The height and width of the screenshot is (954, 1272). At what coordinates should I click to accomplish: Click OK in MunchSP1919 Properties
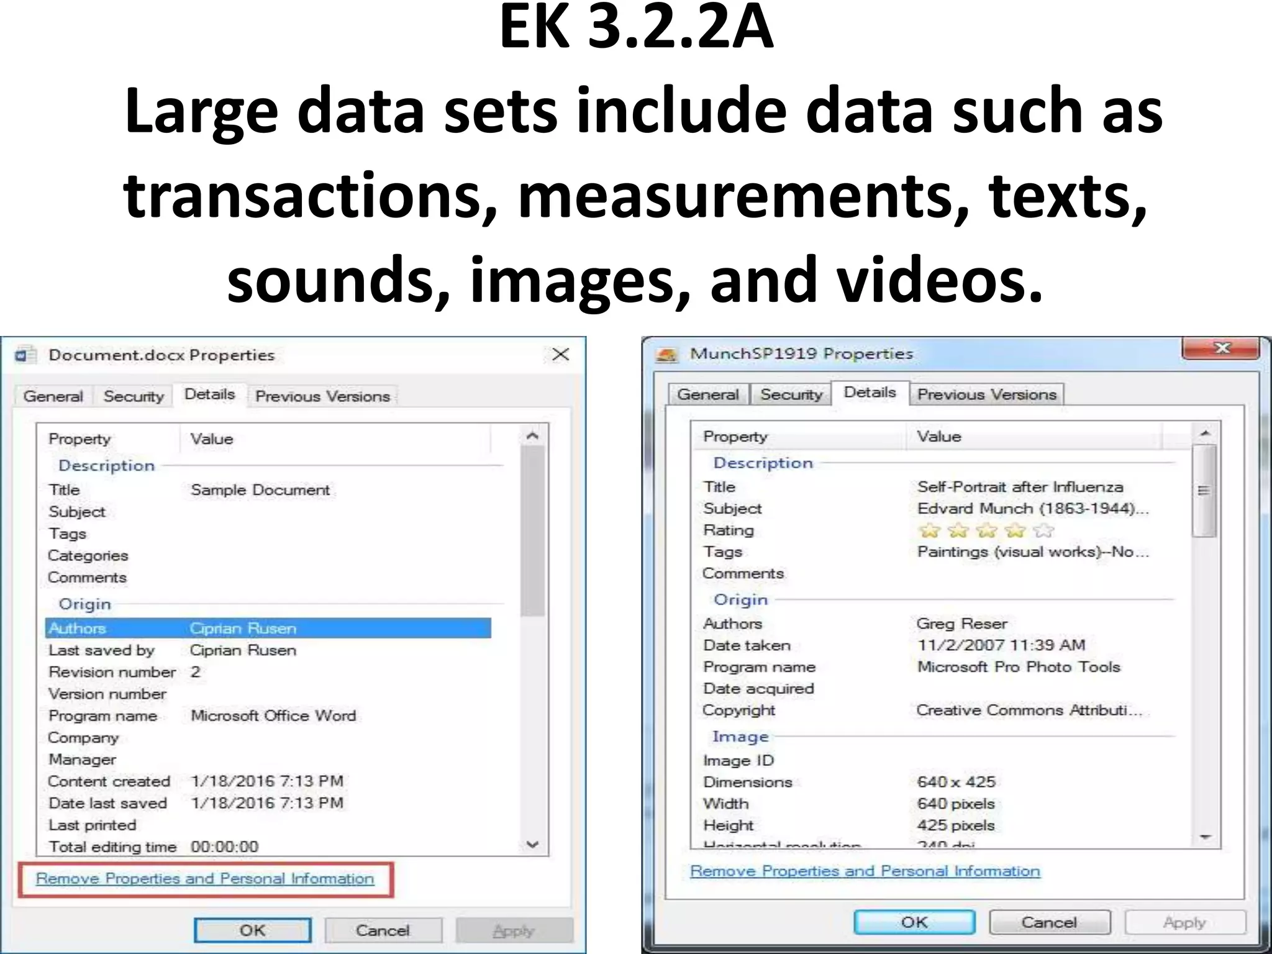click(x=914, y=922)
